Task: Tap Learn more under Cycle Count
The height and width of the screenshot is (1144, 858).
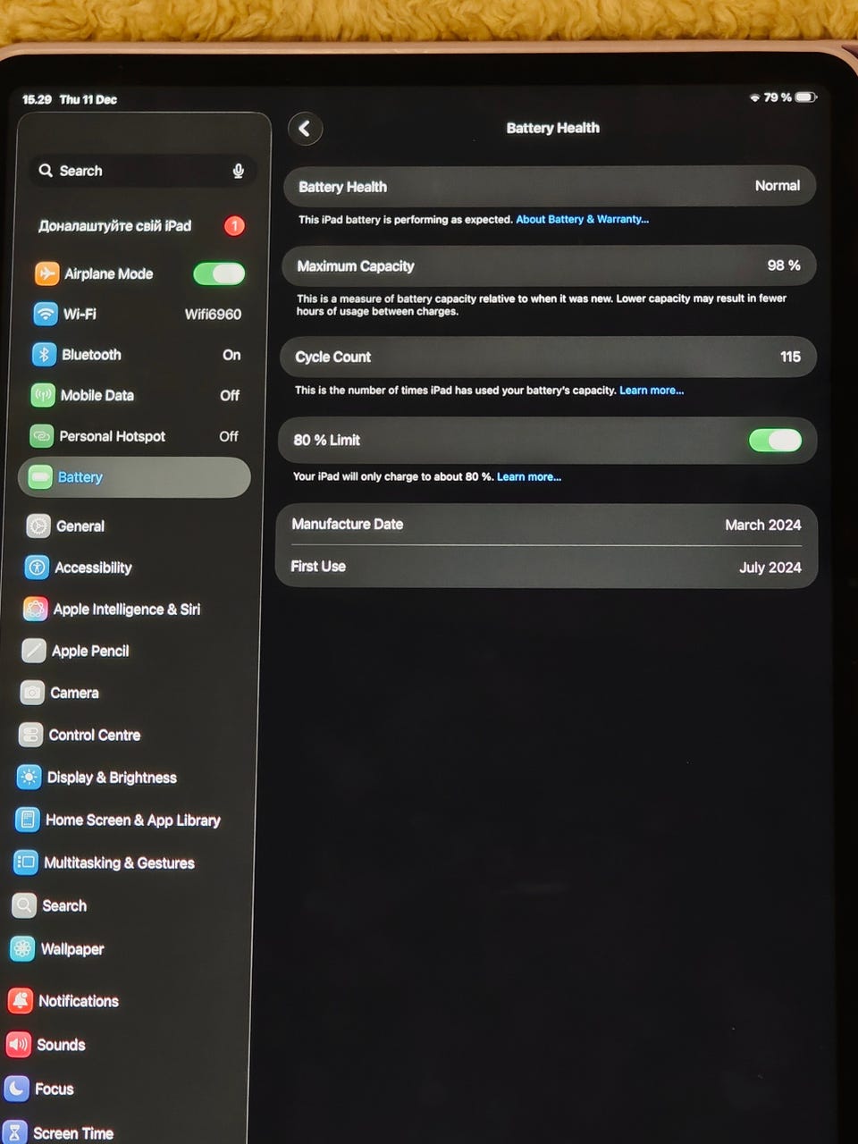Action: pyautogui.click(x=652, y=391)
